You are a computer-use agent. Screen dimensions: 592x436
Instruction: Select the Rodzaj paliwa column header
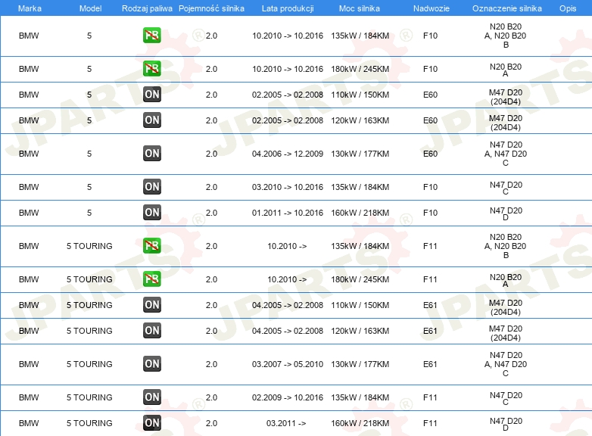tap(146, 8)
